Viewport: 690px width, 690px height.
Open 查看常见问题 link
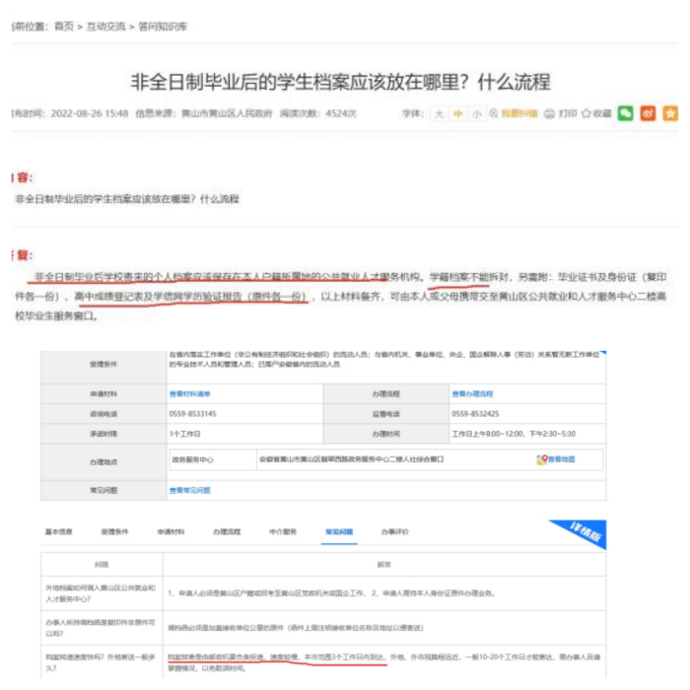pyautogui.click(x=190, y=490)
